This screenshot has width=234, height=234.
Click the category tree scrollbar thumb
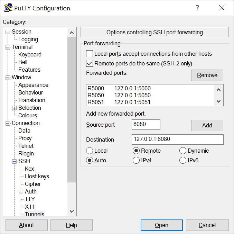pos(72,110)
